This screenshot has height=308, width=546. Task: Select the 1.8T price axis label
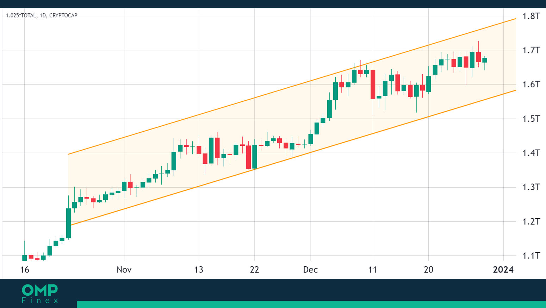(x=531, y=16)
